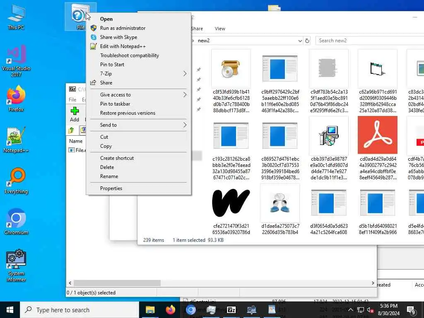This screenshot has height=318, width=424.
Task: Choose Copy in context menu
Action: pos(138,146)
